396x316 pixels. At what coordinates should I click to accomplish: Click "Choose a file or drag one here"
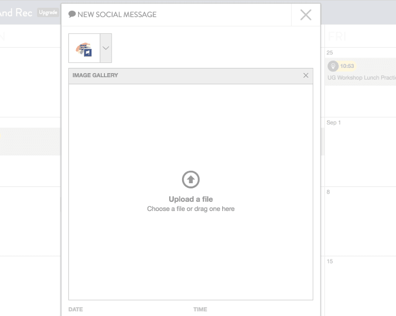[x=191, y=209]
